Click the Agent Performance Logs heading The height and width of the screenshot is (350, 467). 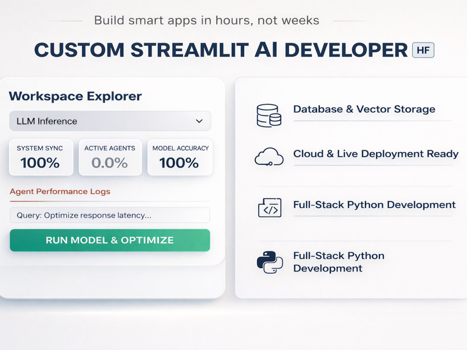pyautogui.click(x=60, y=192)
